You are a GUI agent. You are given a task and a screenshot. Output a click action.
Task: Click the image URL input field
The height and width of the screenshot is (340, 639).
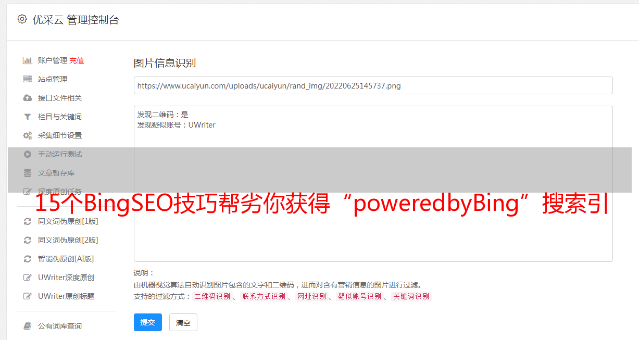(x=373, y=85)
